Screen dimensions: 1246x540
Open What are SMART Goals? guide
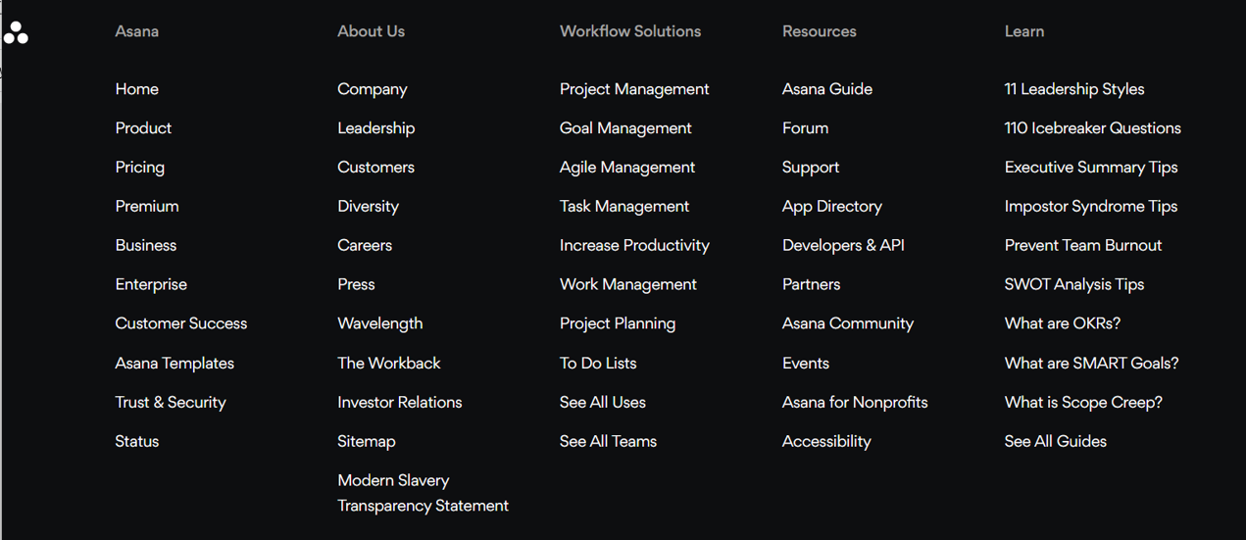tap(1092, 364)
